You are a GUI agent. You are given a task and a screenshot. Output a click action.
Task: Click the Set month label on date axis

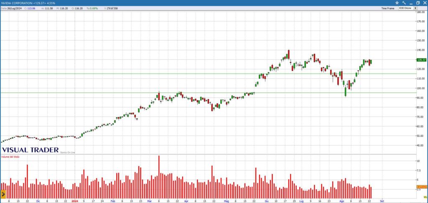(382, 201)
